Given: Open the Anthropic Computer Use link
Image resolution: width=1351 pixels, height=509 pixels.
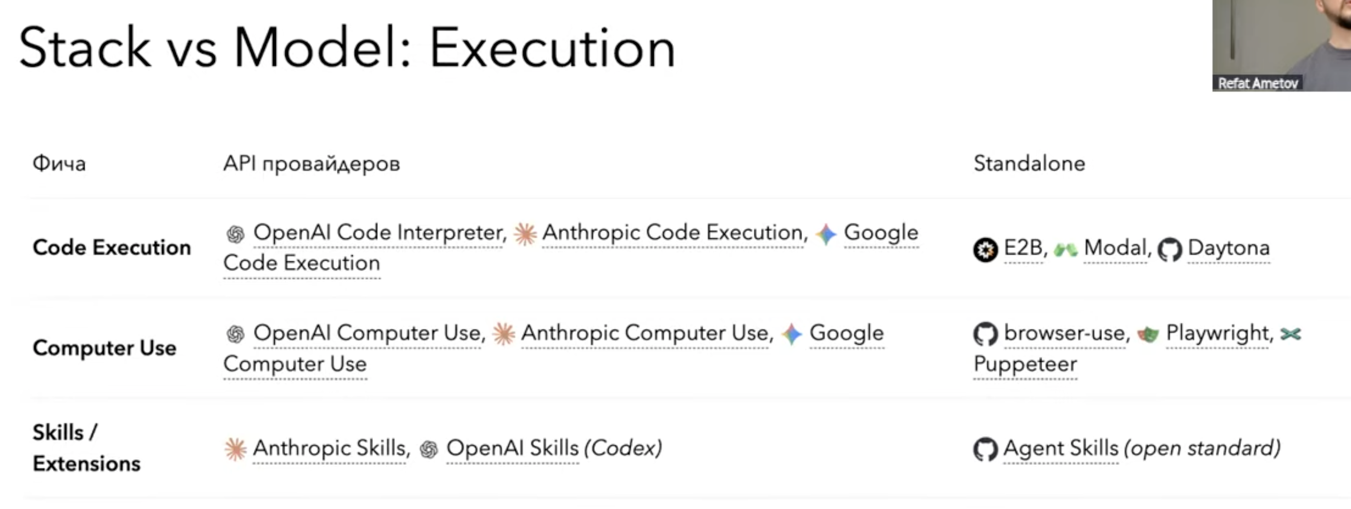Looking at the screenshot, I should (645, 333).
